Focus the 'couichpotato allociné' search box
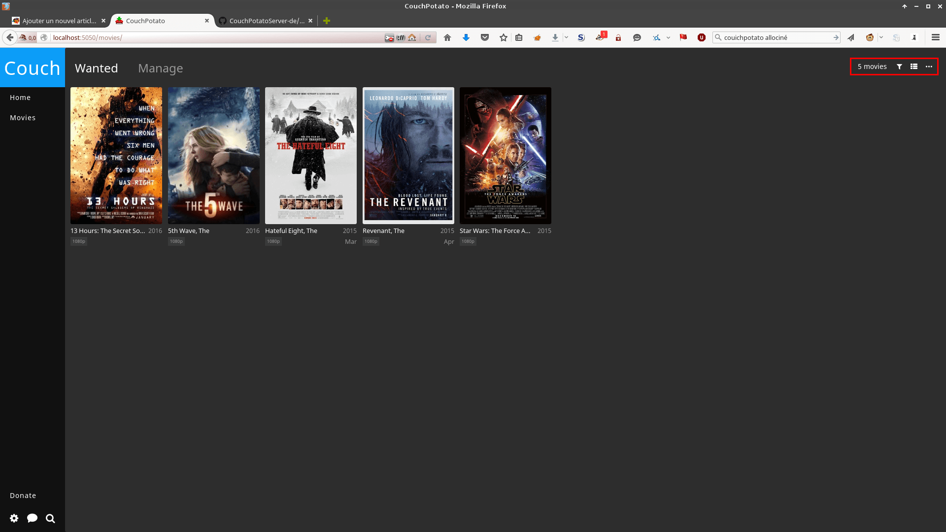The image size is (946, 532). click(776, 37)
